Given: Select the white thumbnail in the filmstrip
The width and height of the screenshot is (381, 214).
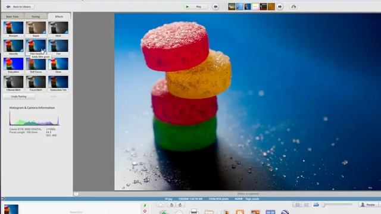Looking at the screenshot, I should (x=255, y=7).
